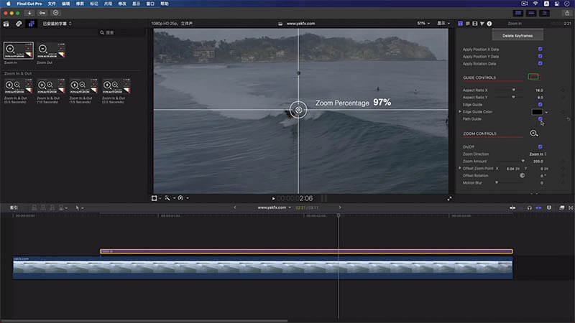Click the background tasks checkmark icon
Viewport: 575px width, 323px height.
pos(56,13)
